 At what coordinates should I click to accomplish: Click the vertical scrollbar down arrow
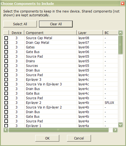coord(120,125)
